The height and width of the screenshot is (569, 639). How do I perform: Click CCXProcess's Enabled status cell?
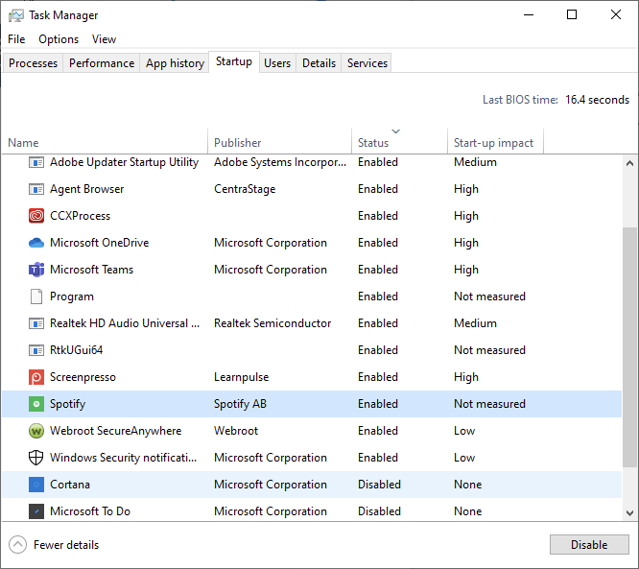(x=378, y=216)
